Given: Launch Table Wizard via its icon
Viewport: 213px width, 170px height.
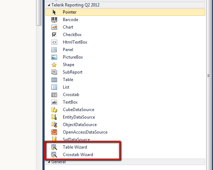Looking at the screenshot, I should (54, 147).
